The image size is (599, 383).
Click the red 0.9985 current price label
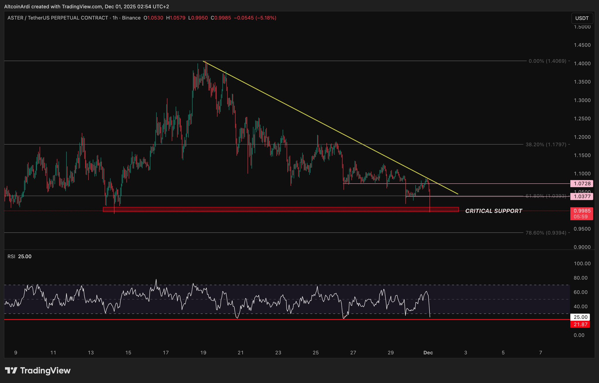point(582,211)
